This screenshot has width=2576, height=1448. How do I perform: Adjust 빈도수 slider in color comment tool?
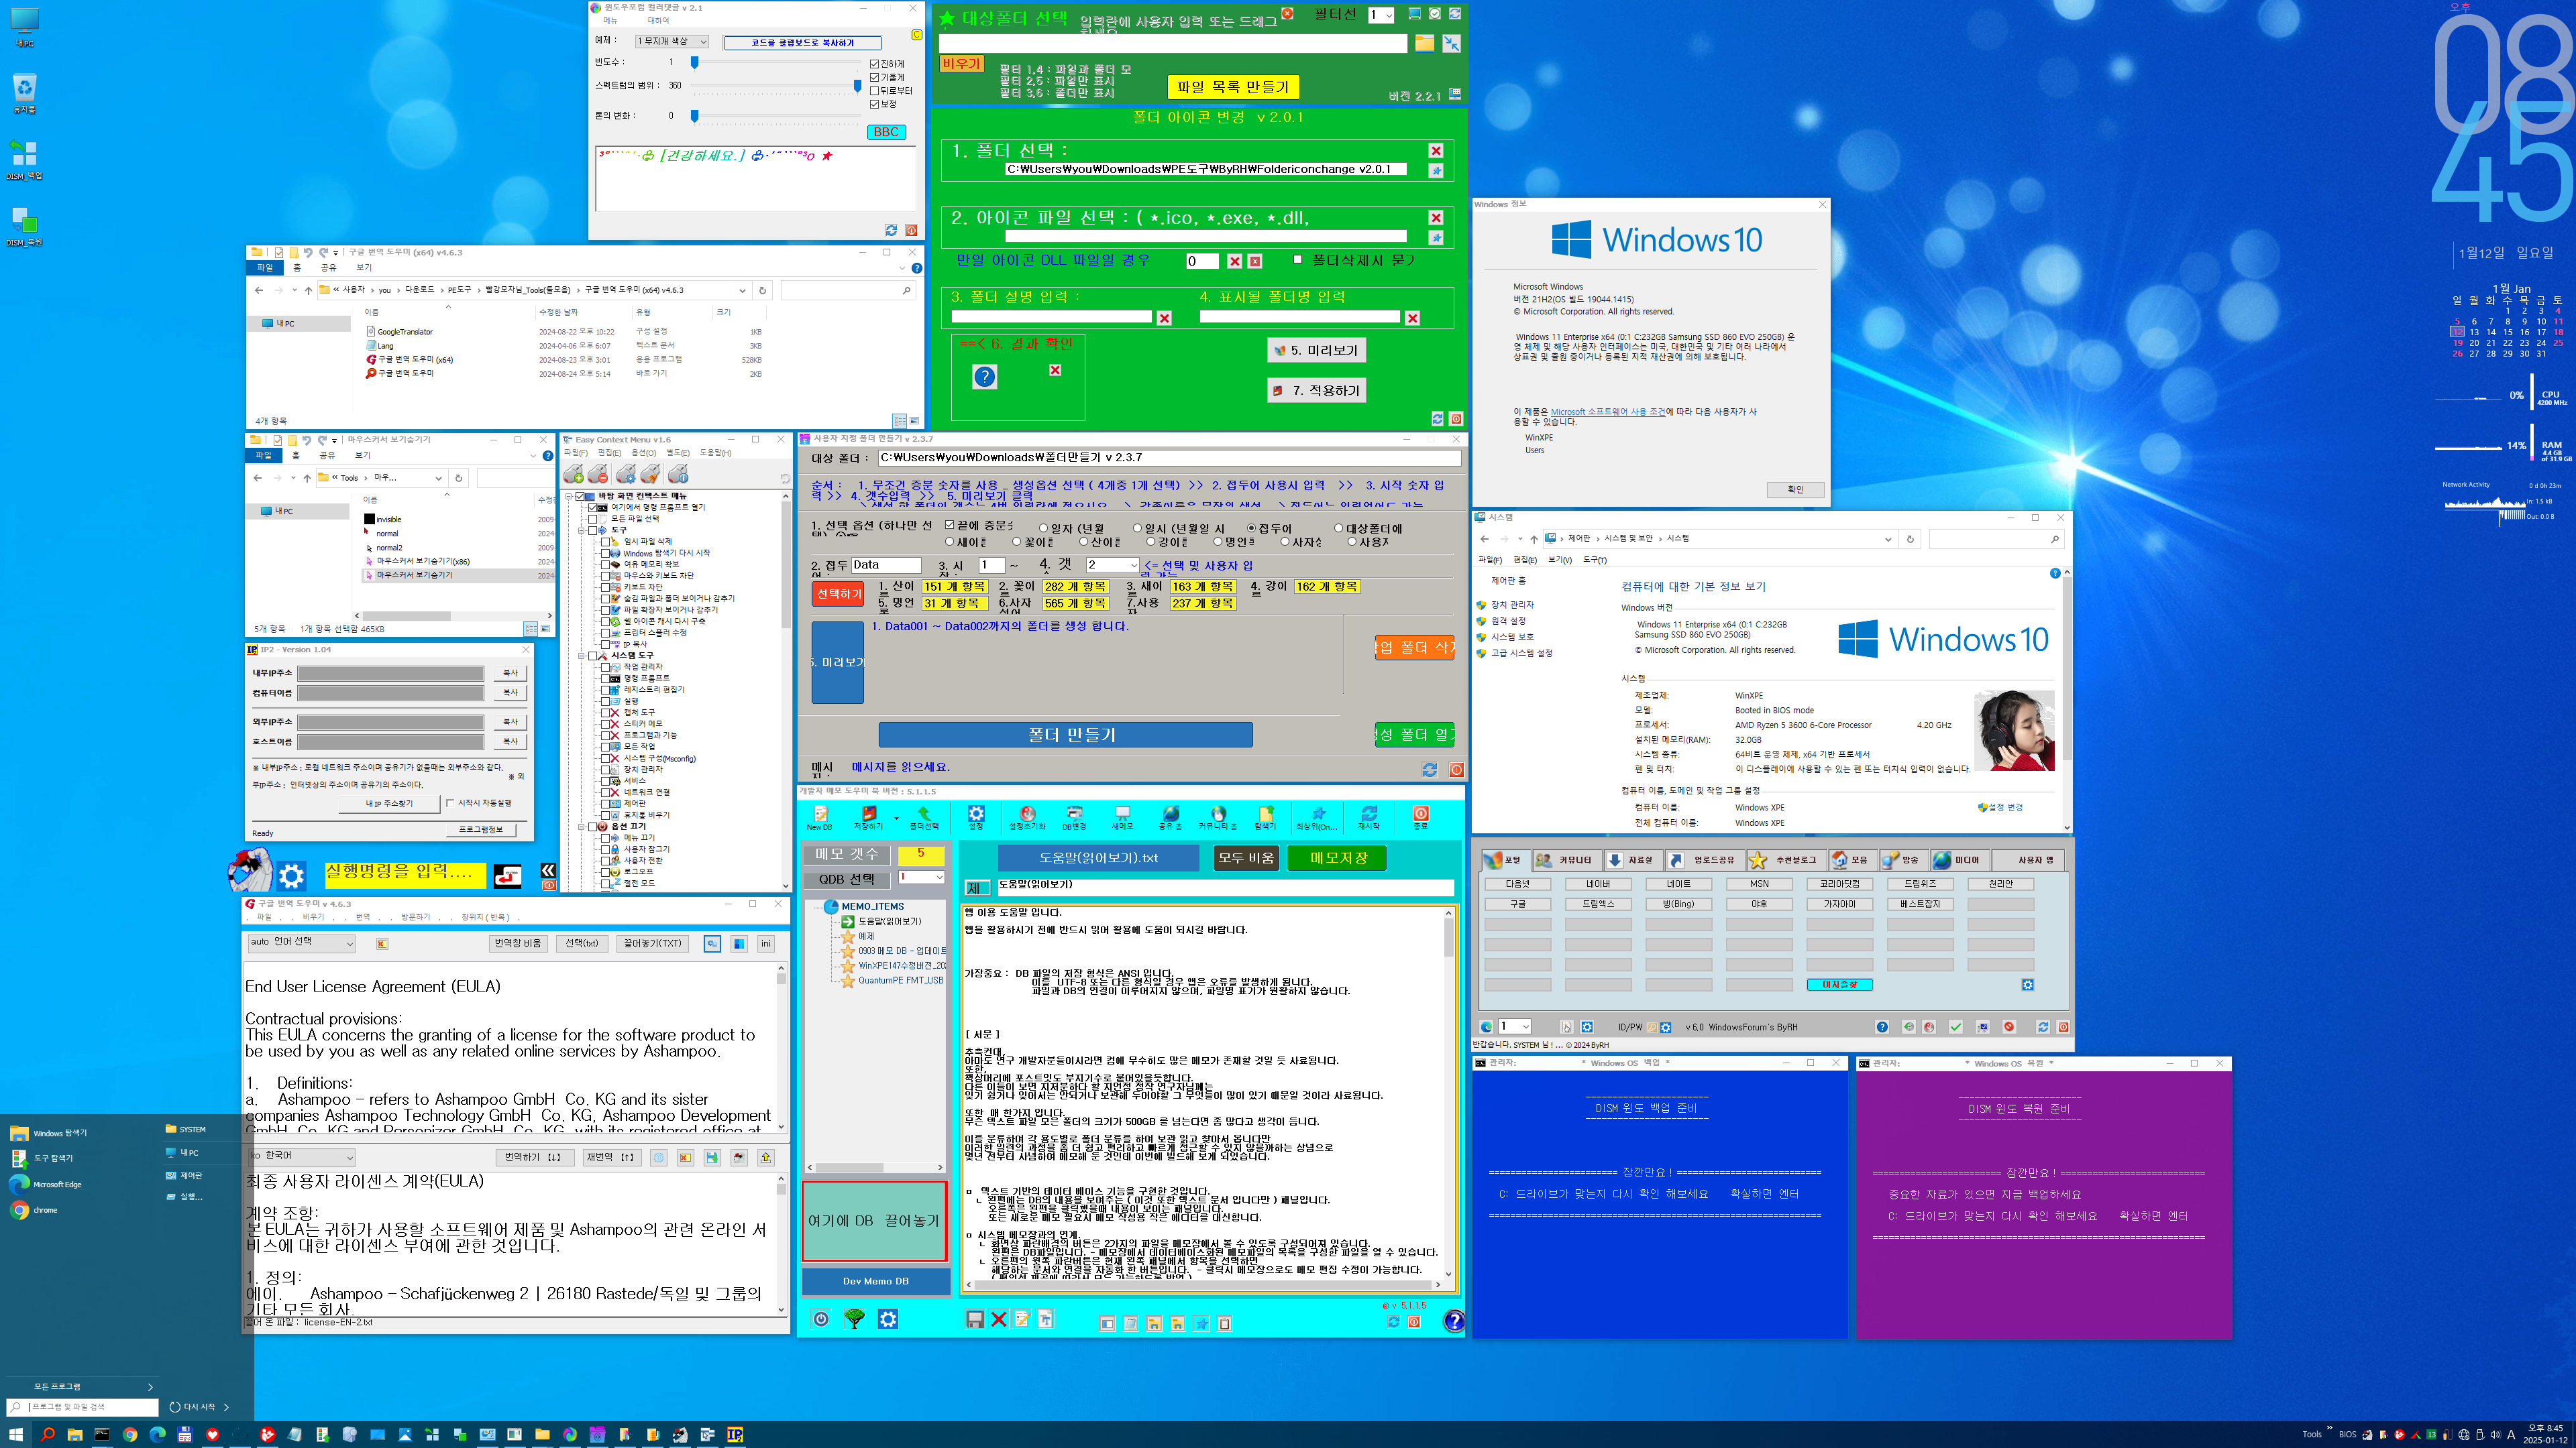[694, 62]
